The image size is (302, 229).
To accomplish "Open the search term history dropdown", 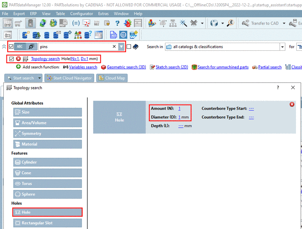I will coord(121,47).
